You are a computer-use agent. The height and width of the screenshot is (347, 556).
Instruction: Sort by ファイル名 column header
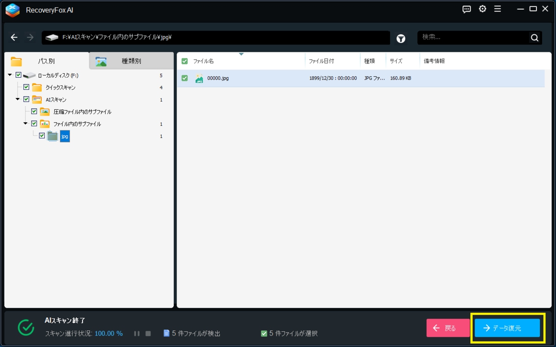pos(203,61)
